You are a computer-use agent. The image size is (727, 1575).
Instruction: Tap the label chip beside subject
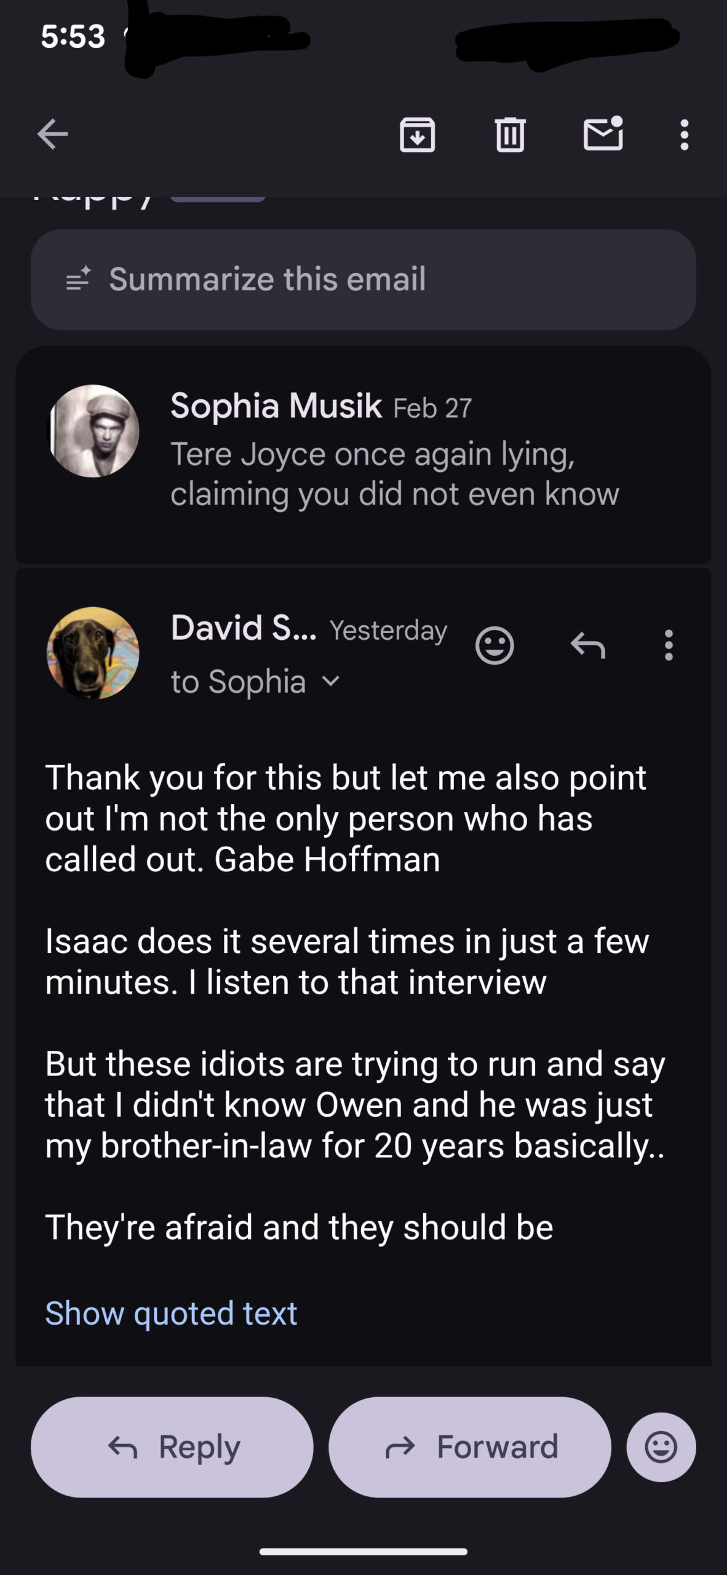(218, 198)
